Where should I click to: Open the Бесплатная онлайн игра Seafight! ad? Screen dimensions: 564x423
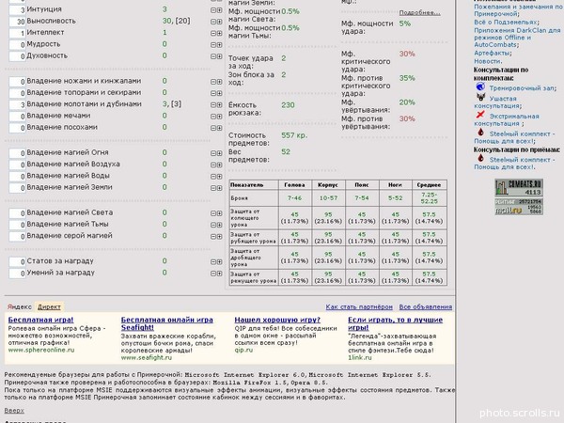coord(167,323)
